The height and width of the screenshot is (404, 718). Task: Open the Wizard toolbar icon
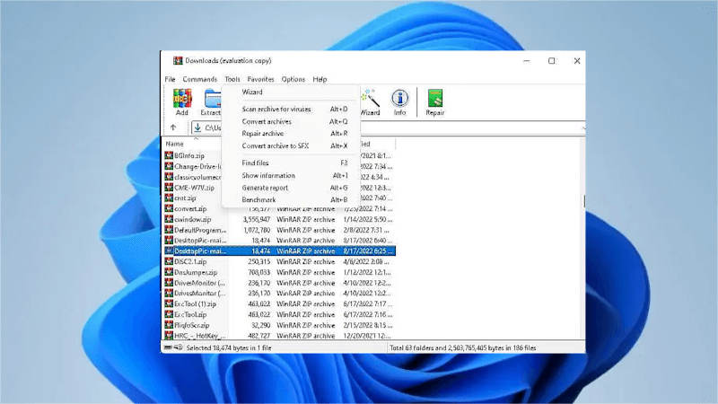click(370, 98)
